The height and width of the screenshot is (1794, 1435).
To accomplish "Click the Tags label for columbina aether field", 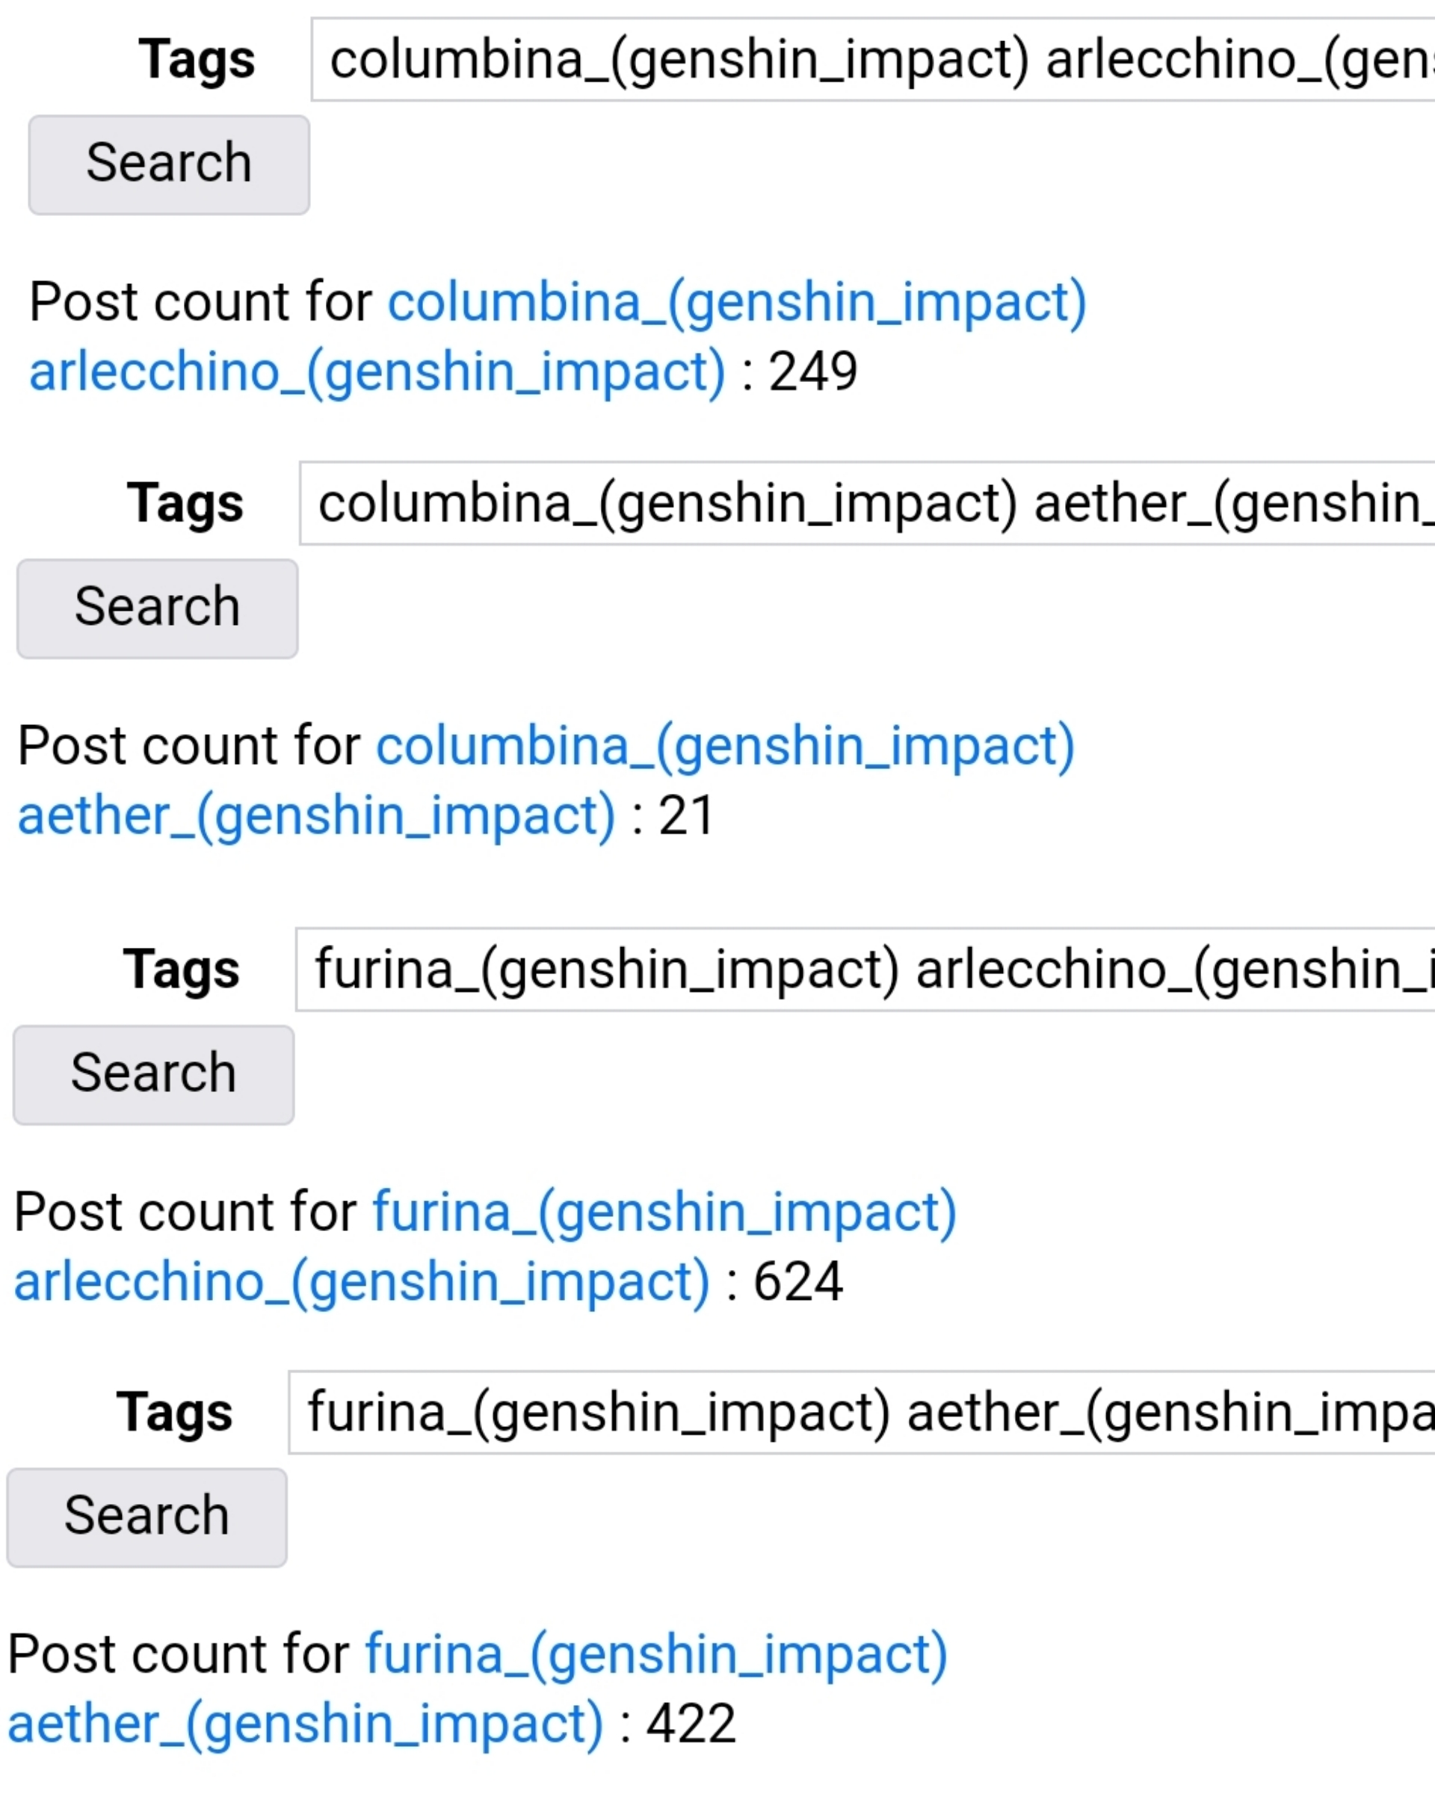I will click(x=185, y=503).
